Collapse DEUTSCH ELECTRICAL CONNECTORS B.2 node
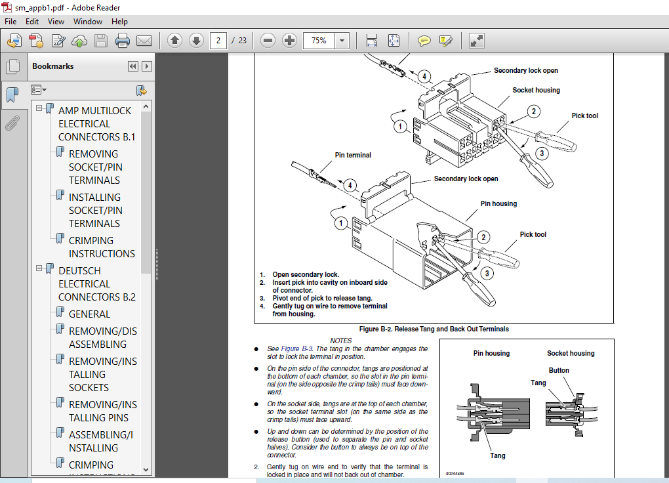This screenshot has width=669, height=483. (39, 268)
